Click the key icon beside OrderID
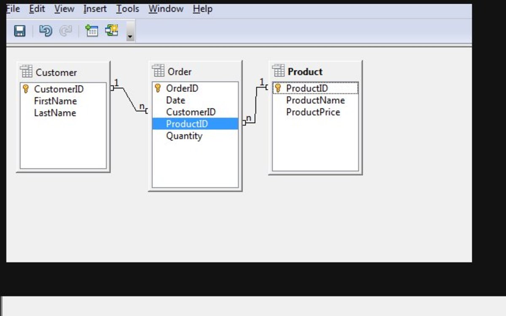This screenshot has height=316, width=506. click(x=157, y=88)
